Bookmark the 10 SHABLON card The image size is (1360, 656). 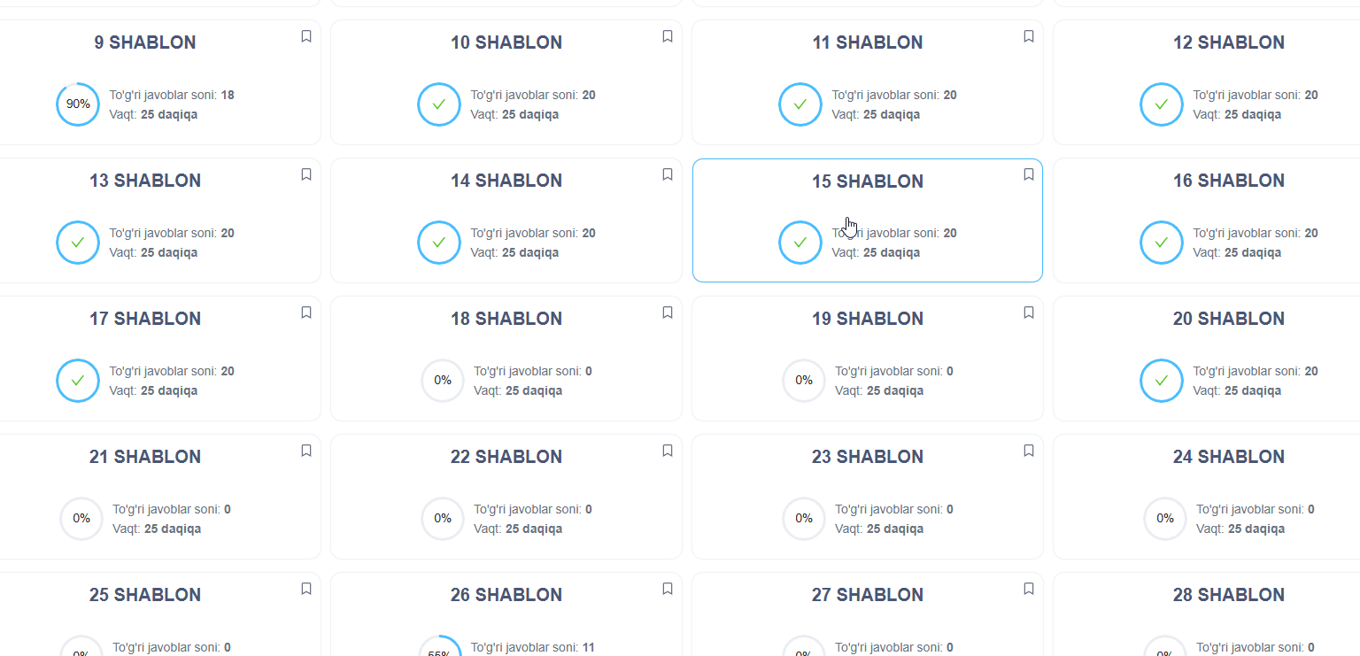[x=668, y=36]
